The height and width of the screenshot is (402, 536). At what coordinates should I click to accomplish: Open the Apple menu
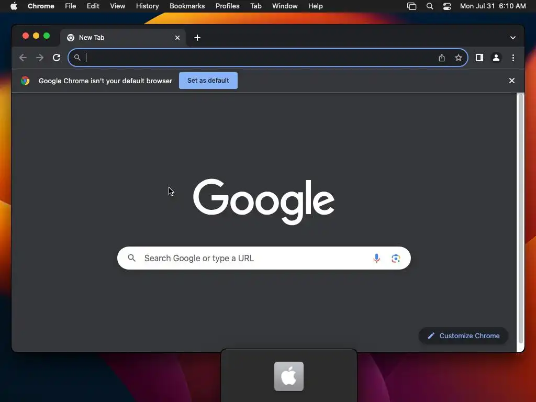pos(14,6)
